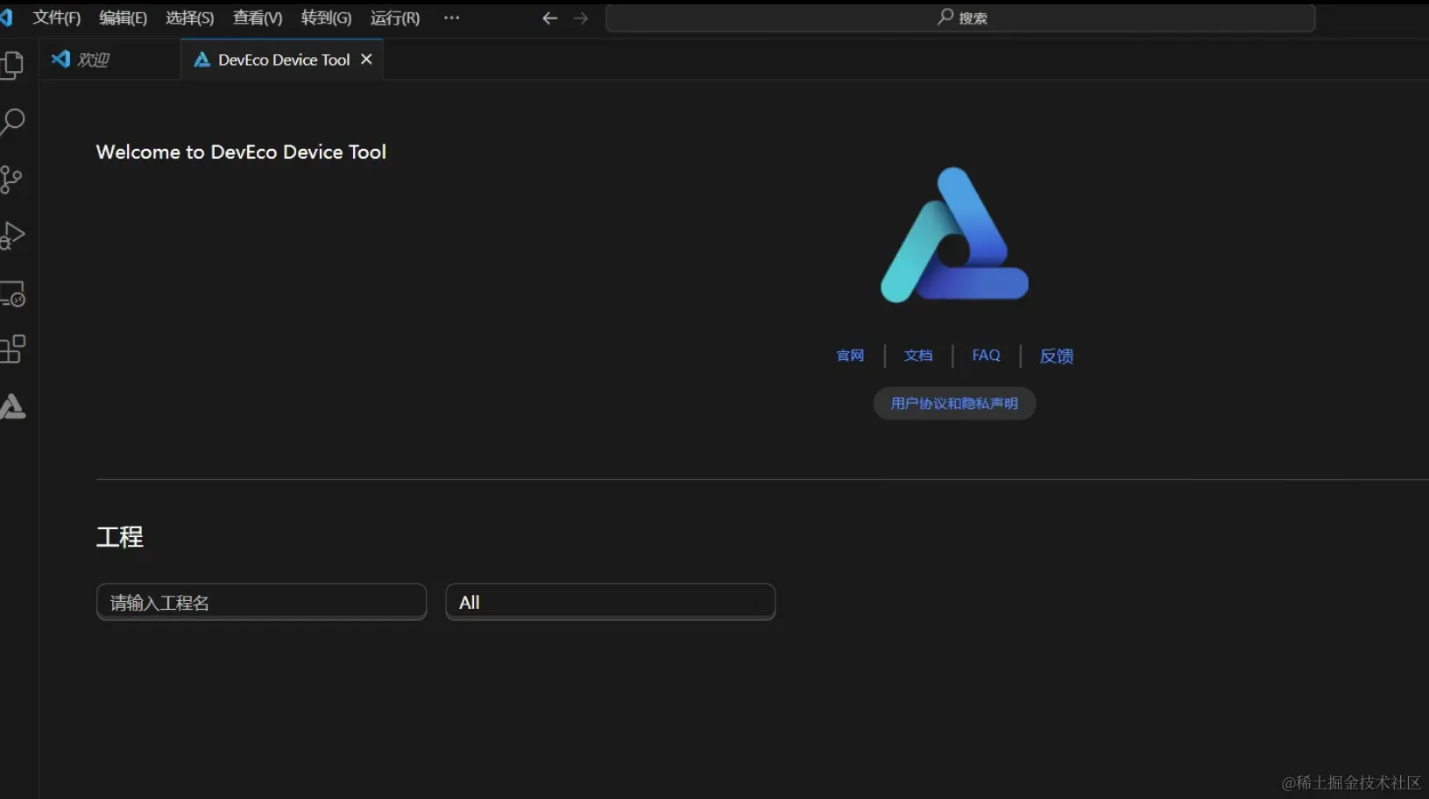This screenshot has height=799, width=1429.
Task: Open the Source Control view
Action: point(11,180)
